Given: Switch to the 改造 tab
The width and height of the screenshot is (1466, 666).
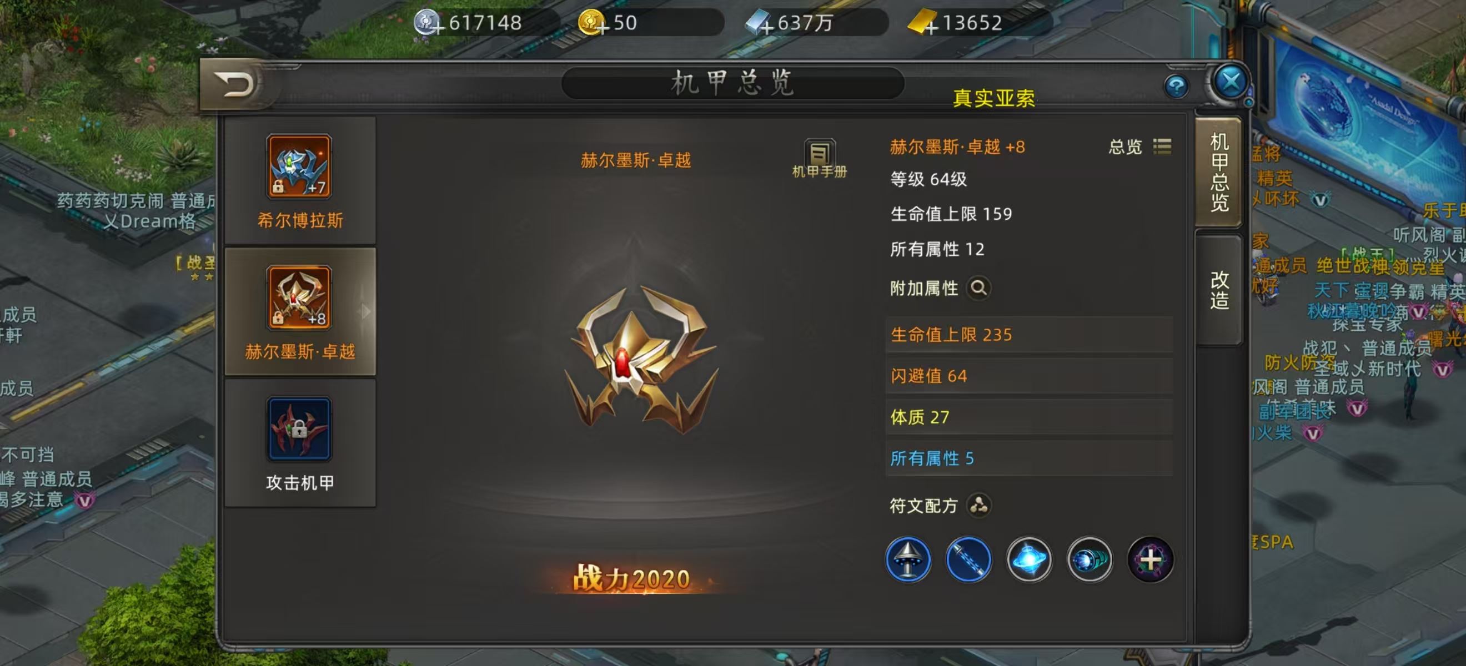Looking at the screenshot, I should coord(1219,290).
